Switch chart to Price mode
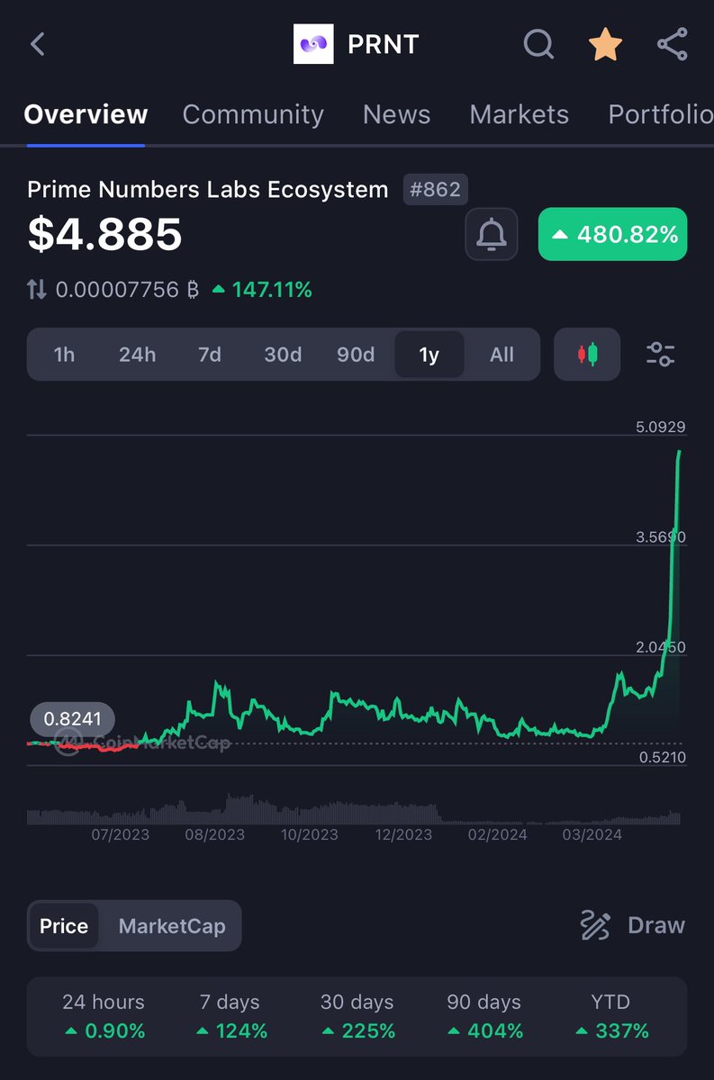Viewport: 714px width, 1080px height. pos(64,926)
